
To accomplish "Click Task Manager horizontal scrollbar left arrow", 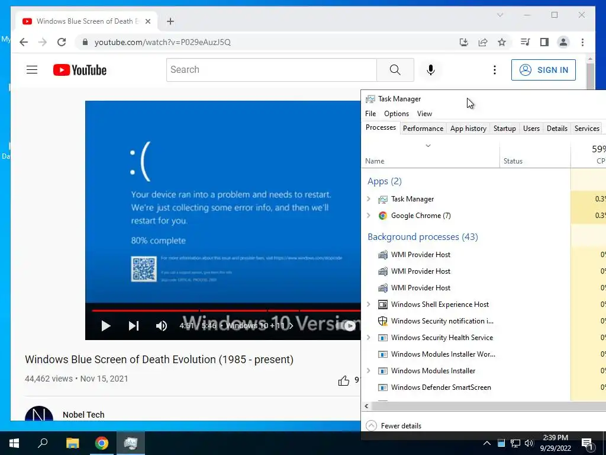I will [366, 406].
